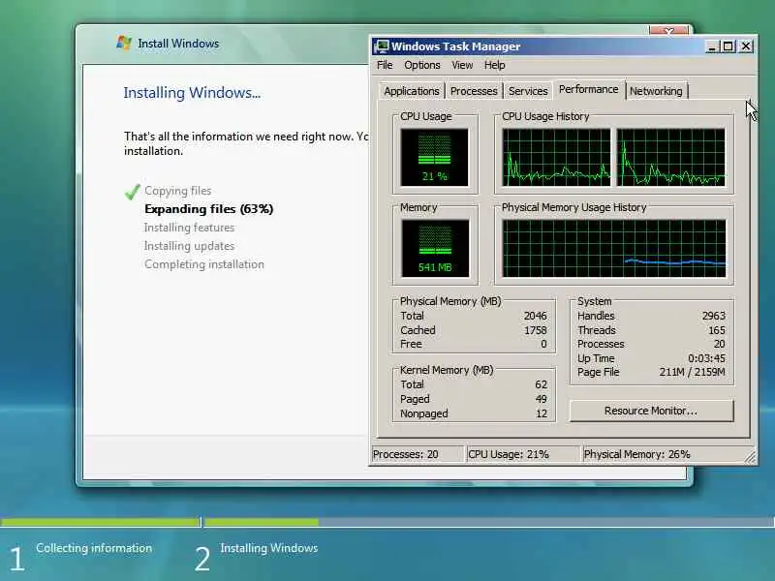Open the View menu in Task Manager
Image resolution: width=775 pixels, height=581 pixels.
(462, 65)
